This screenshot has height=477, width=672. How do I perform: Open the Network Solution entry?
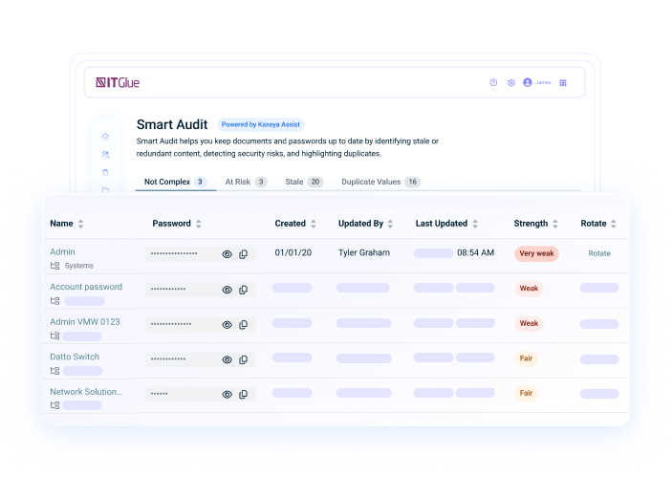[86, 392]
